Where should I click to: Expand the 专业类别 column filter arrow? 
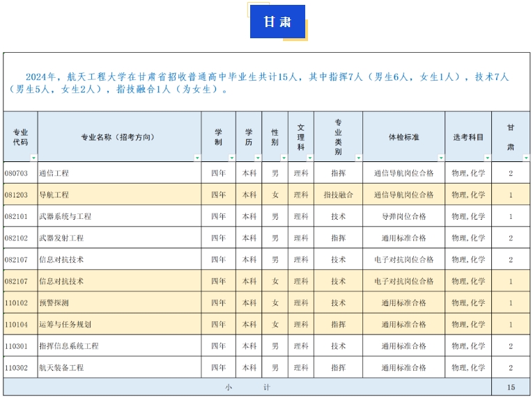point(358,158)
